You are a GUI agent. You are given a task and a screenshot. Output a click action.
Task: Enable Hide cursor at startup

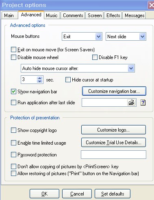68,80
